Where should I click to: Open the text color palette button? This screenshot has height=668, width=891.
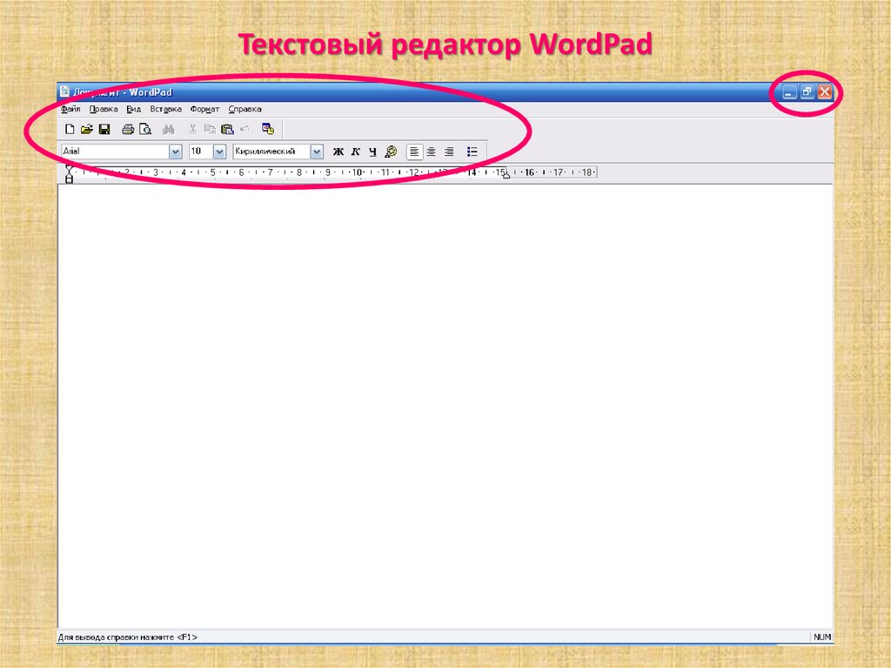point(391,152)
